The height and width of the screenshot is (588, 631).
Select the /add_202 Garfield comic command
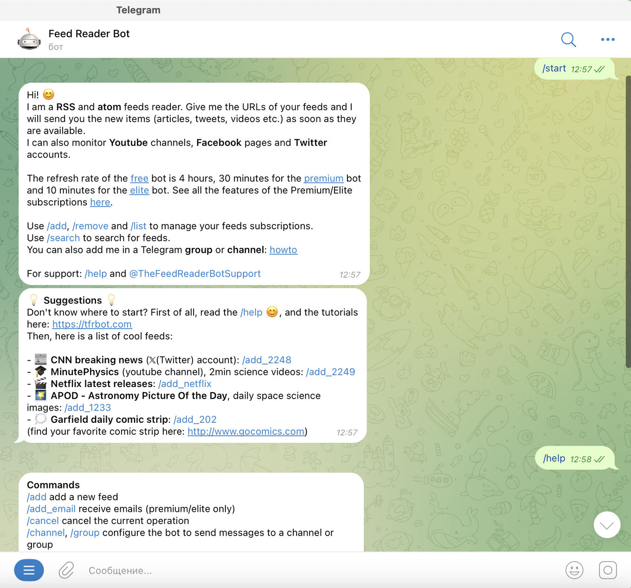pos(195,420)
